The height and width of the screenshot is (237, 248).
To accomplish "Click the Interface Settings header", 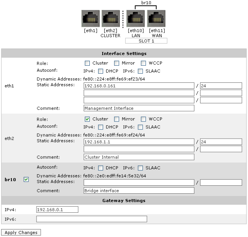I will [x=124, y=54].
